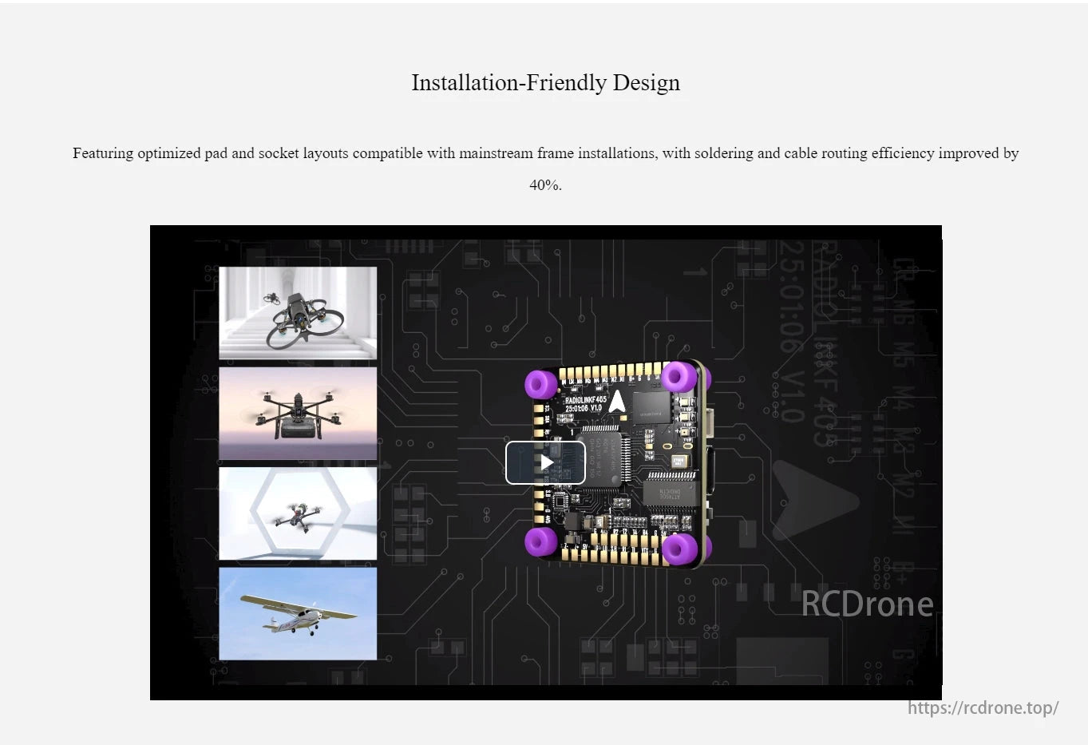Select the freestyle drone hexagon thumbnail
1088x745 pixels.
299,513
